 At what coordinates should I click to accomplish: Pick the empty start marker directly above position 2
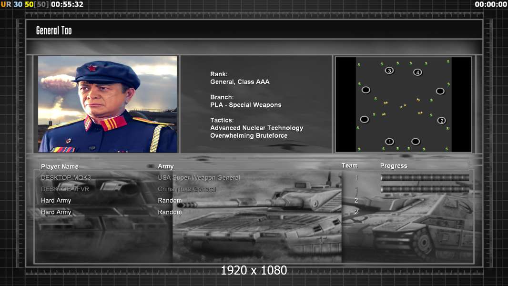[x=440, y=92]
